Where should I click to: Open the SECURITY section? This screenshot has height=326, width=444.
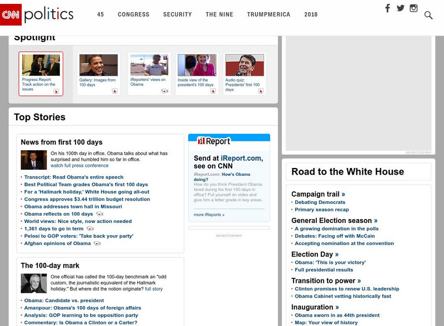[x=176, y=14]
